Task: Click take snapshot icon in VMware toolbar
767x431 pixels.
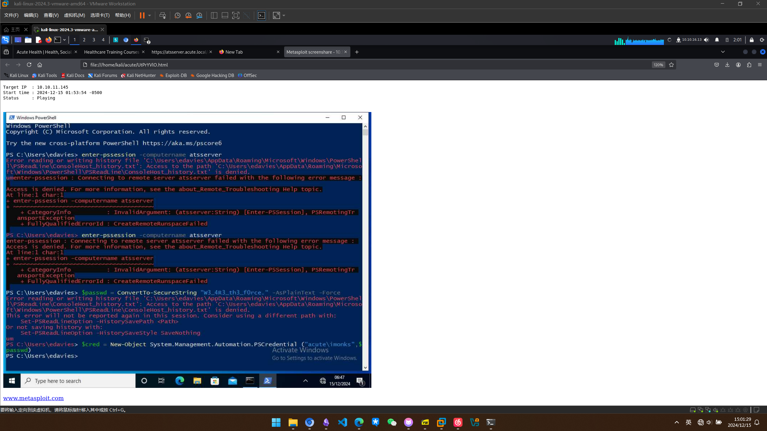Action: [177, 15]
